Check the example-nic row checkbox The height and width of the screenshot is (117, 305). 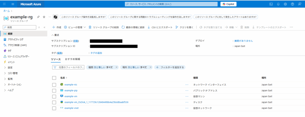coord(54,85)
